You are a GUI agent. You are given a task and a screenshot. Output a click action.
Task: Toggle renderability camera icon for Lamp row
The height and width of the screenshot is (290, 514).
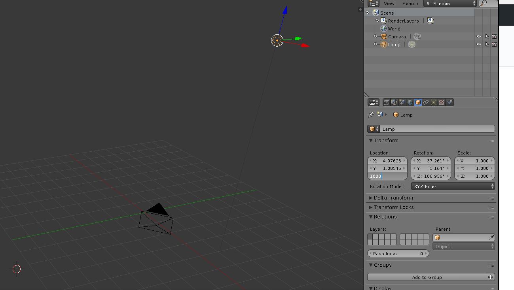point(494,44)
